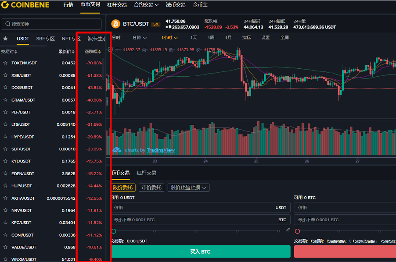Expand the 分钟 interval dropdown
Viewport: 396px width, 262px height.
point(140,38)
